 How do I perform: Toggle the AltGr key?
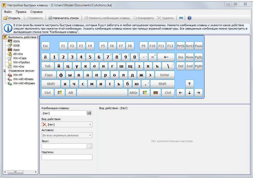[134, 93]
